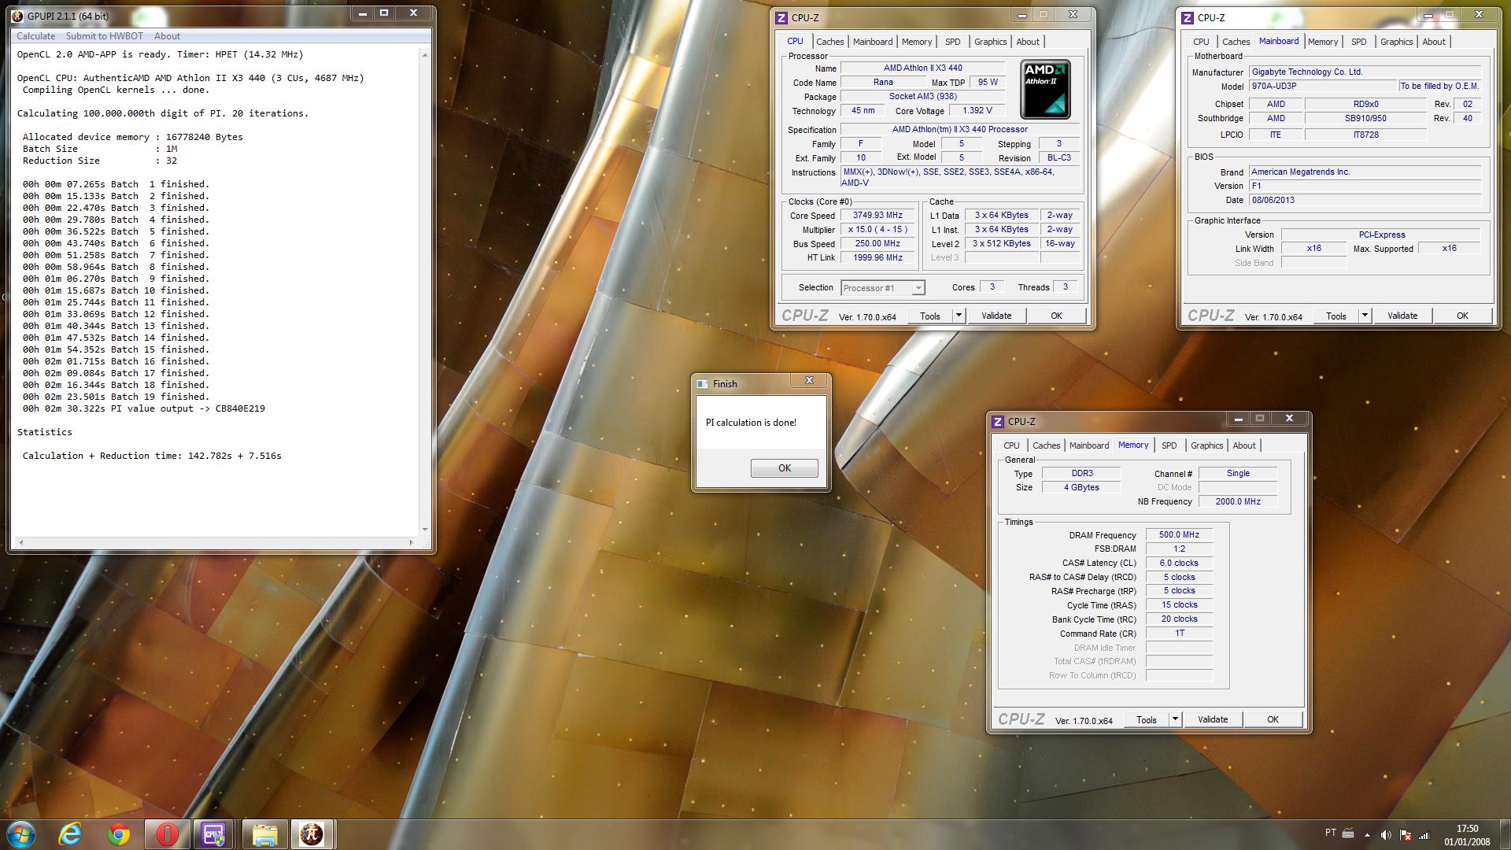Screen dimensions: 1511x850
Task: Open Windows Explorer folder in taskbar
Action: tap(264, 834)
